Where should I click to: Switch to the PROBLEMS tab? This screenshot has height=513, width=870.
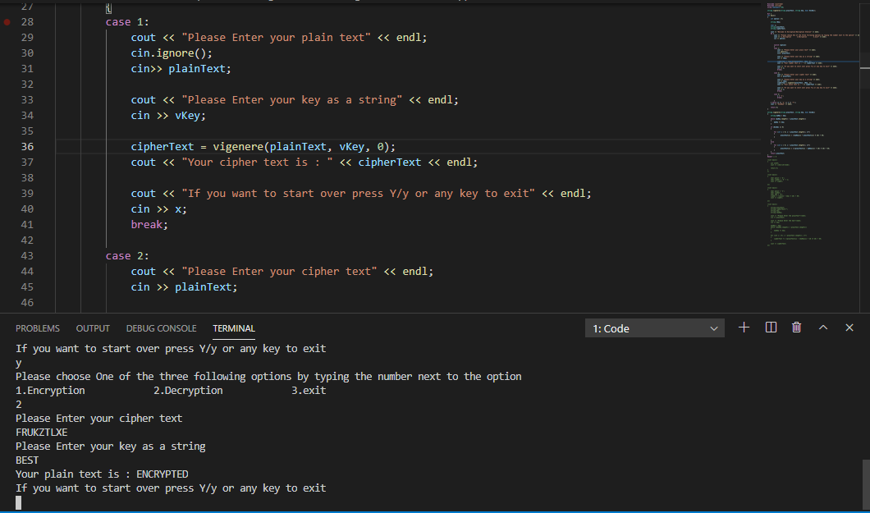point(38,328)
